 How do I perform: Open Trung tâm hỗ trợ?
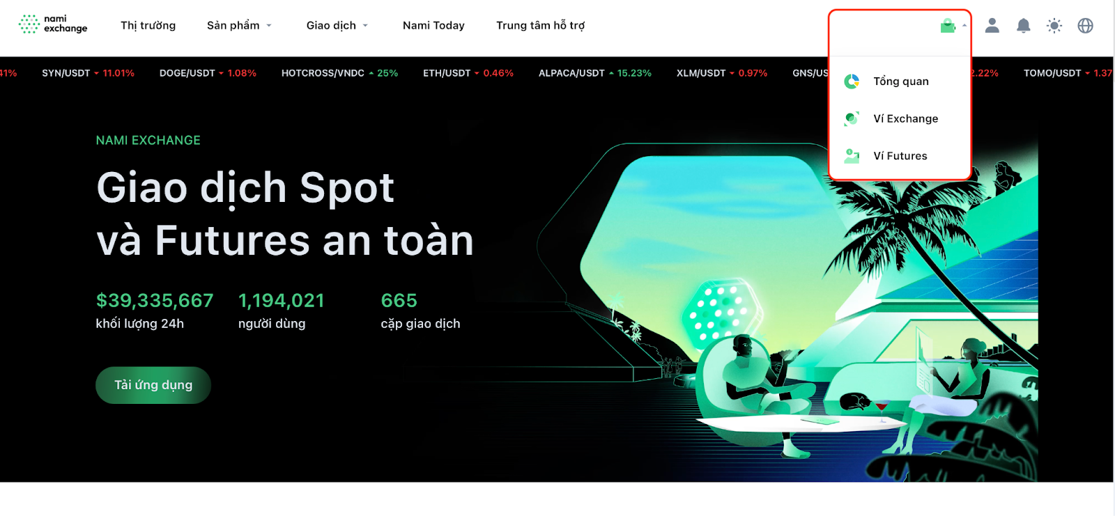click(x=541, y=25)
